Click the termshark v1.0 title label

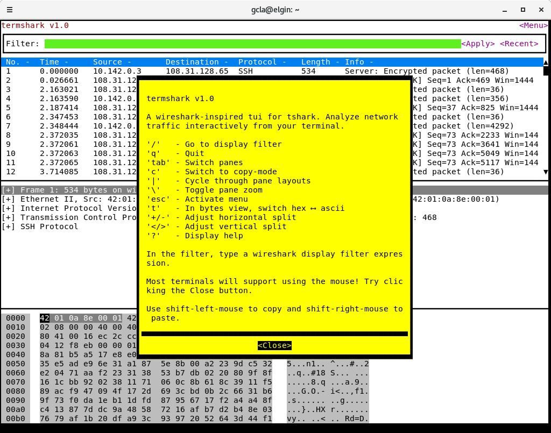tap(35, 26)
